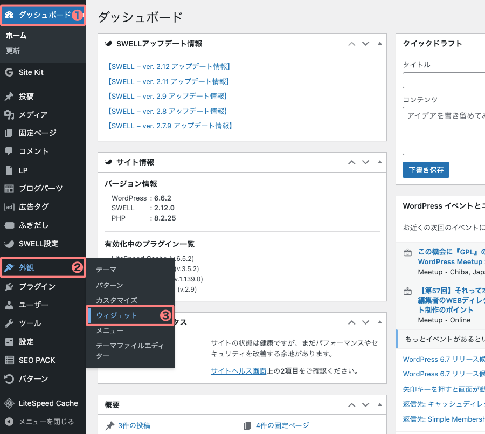Open the 『GPL』 WordPress Meetup event link
This screenshot has width=485, height=434.
coord(451,257)
